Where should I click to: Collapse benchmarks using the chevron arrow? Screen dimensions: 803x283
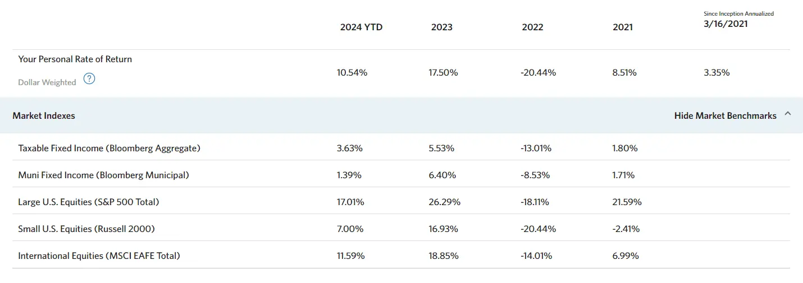pyautogui.click(x=787, y=114)
